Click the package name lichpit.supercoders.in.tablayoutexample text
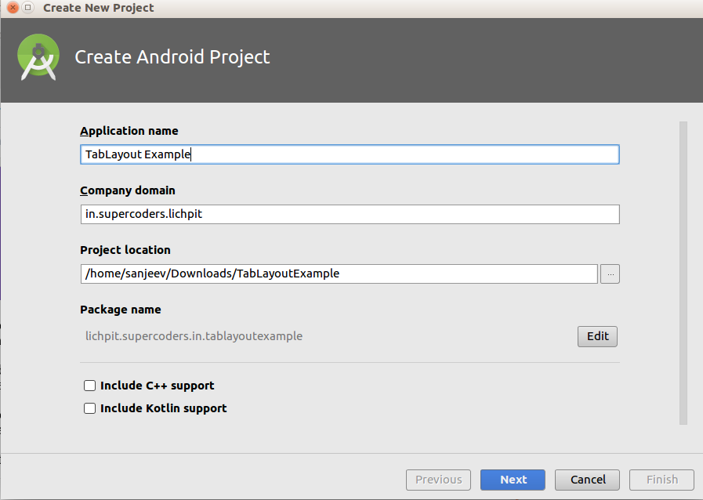703x500 pixels. tap(194, 336)
